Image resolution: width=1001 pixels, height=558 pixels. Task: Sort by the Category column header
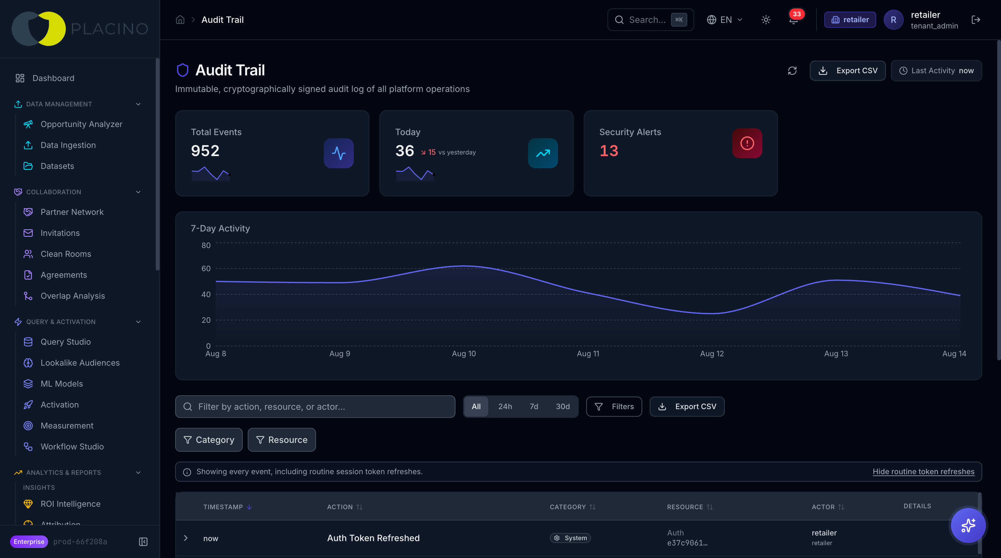(572, 507)
